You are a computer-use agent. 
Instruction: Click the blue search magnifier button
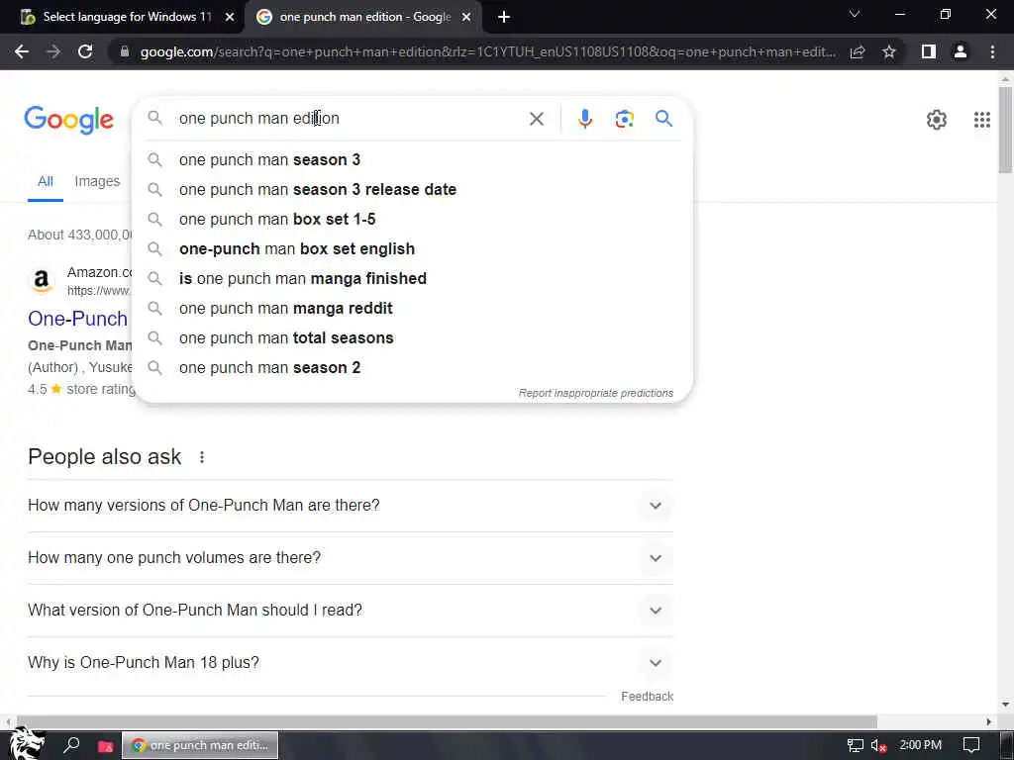point(663,119)
